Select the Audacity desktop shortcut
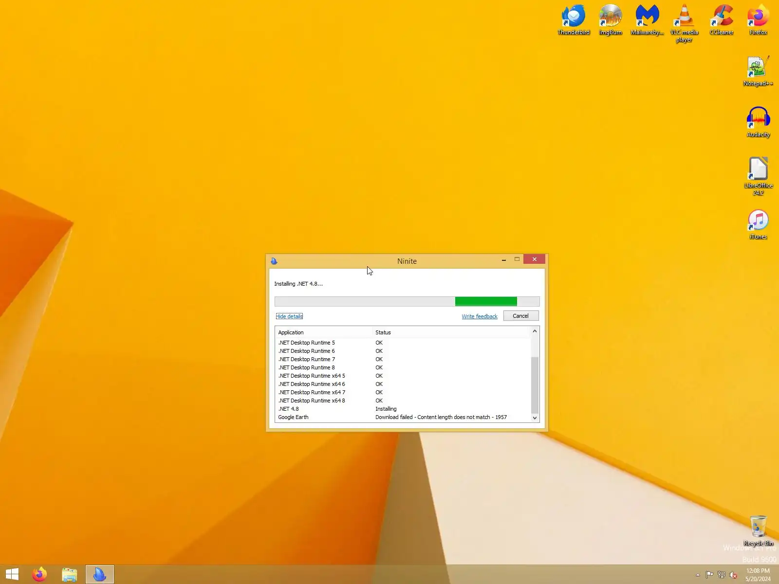 tap(758, 122)
